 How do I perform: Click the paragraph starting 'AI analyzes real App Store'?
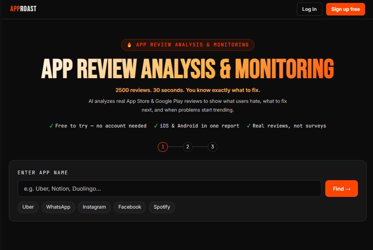tap(188, 105)
